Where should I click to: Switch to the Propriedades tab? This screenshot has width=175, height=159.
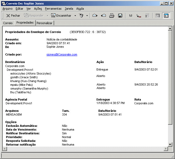click(x=25, y=23)
